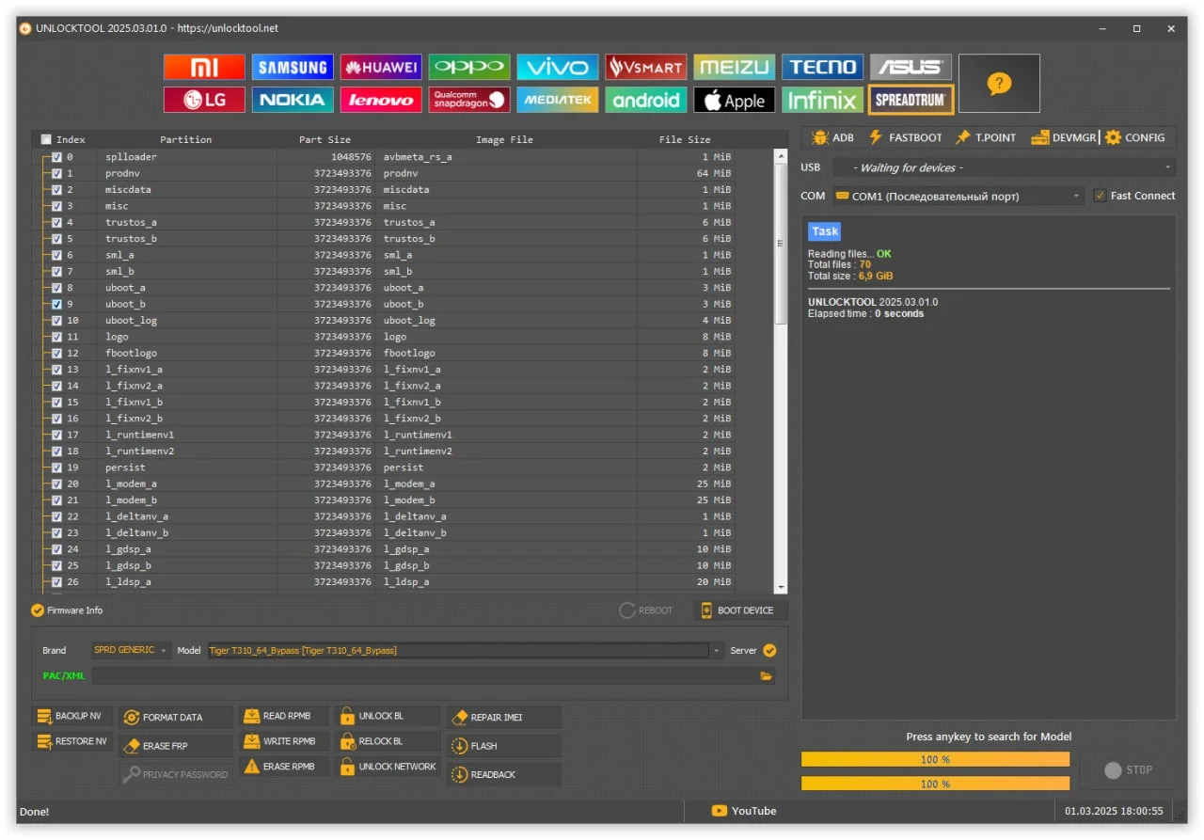Toggle the Fast Connect checkbox
1204x840 pixels.
click(1101, 196)
